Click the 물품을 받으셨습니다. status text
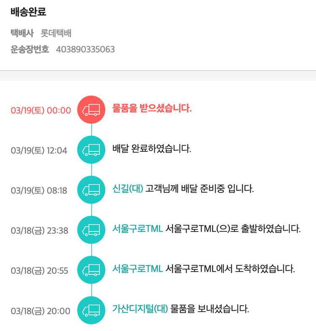The height and width of the screenshot is (331, 316). [x=152, y=109]
